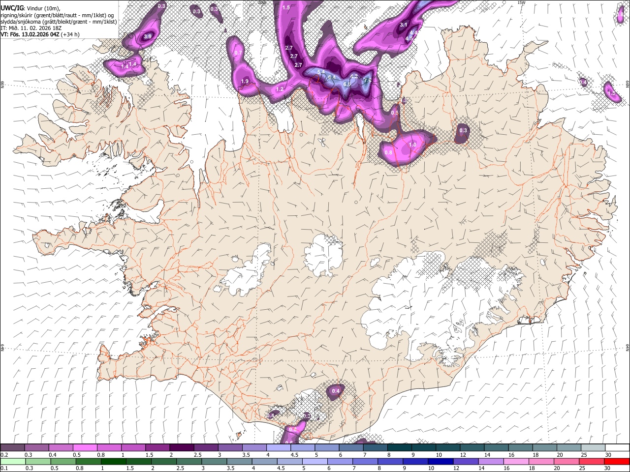Pick the dark teal 9 swatch in upper scale

[x=423, y=448]
